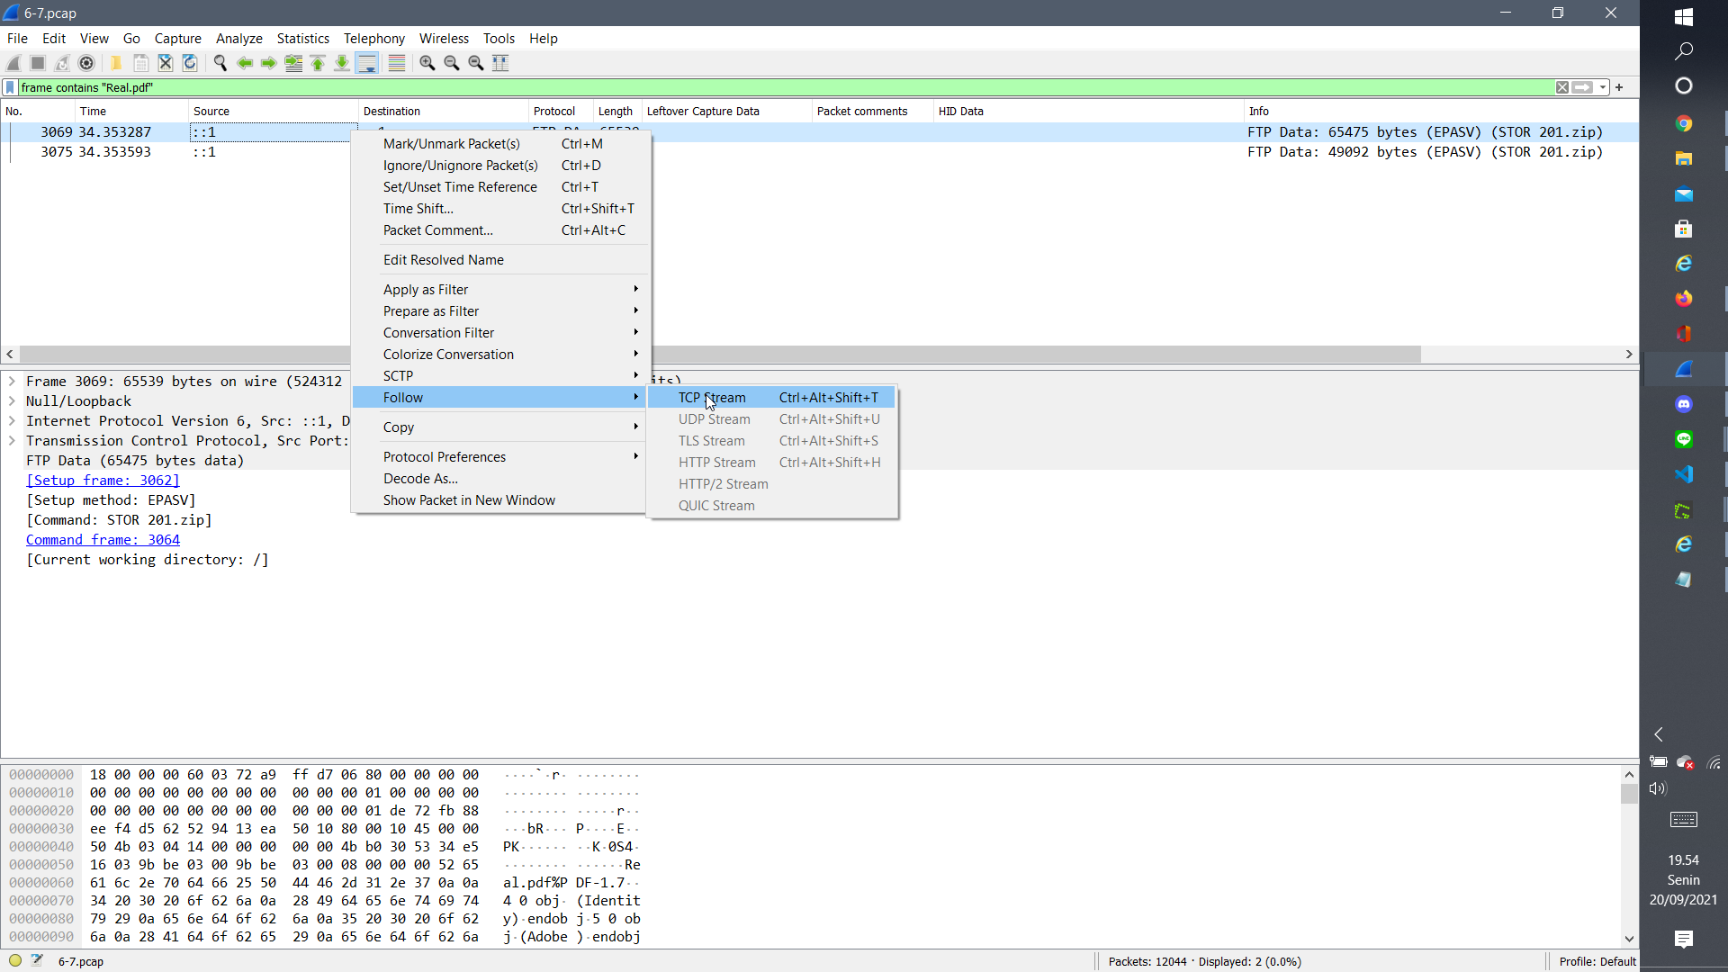Screen dimensions: 1728x972
Task: Open capture options gear icon
Action: [86, 63]
